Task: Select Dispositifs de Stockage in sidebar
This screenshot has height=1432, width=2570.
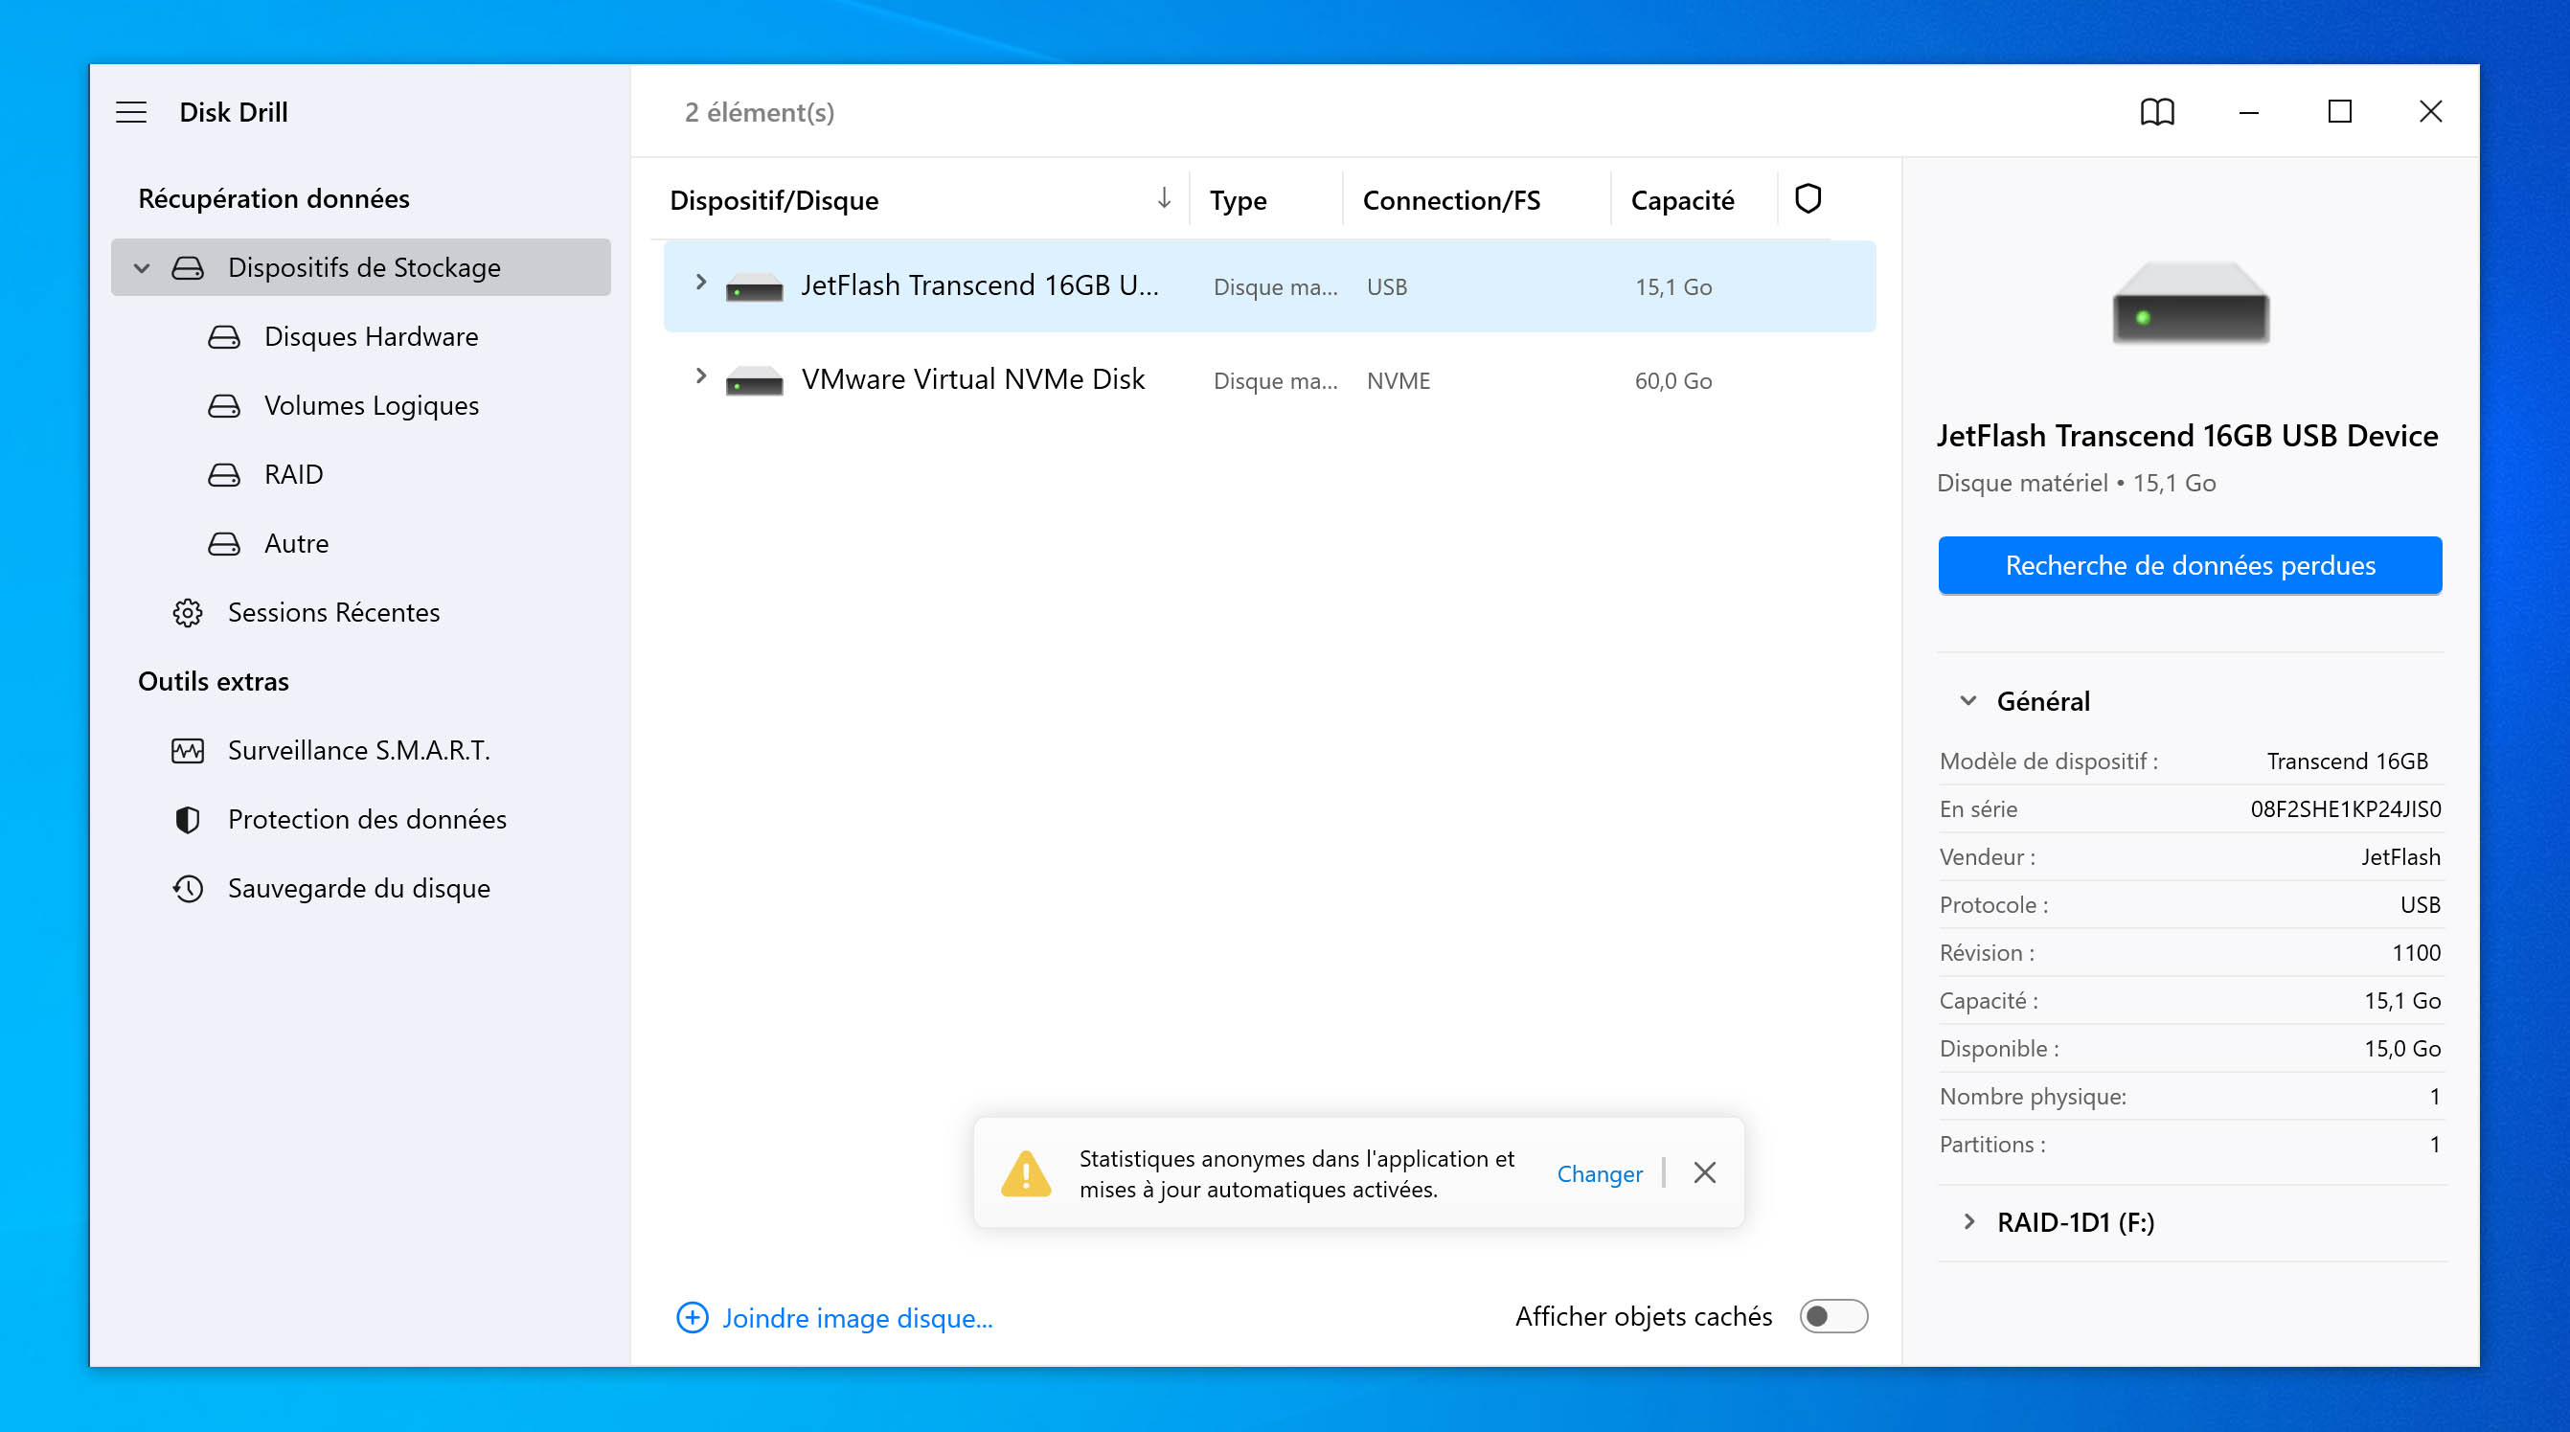Action: point(360,267)
